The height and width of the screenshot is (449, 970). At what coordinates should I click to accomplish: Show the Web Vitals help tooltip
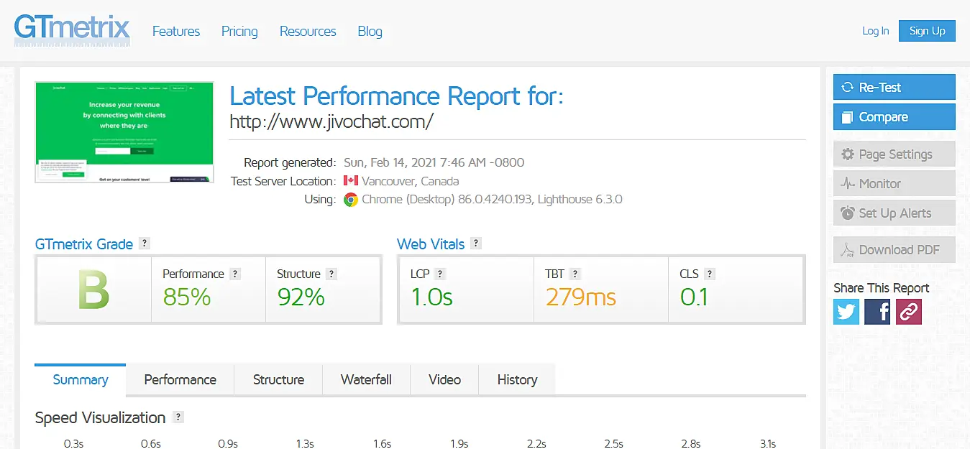click(x=475, y=244)
